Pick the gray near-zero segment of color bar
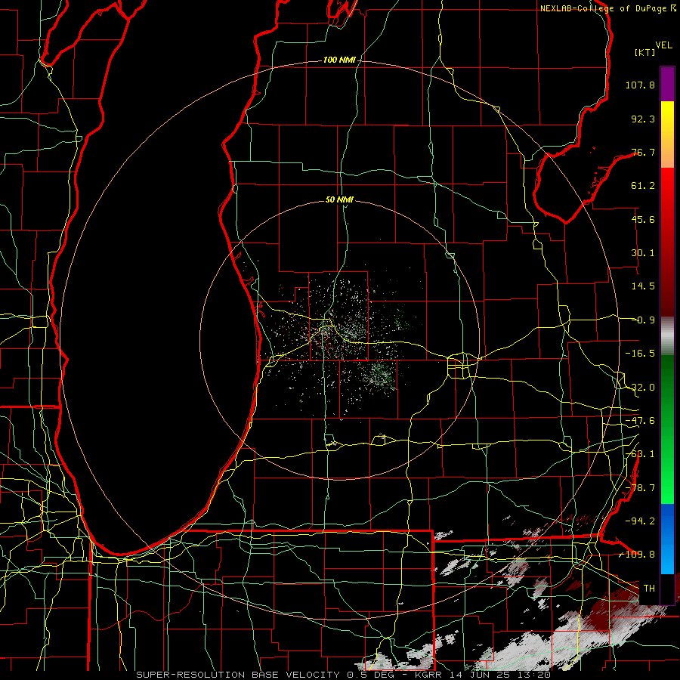The height and width of the screenshot is (680, 680). point(667,336)
